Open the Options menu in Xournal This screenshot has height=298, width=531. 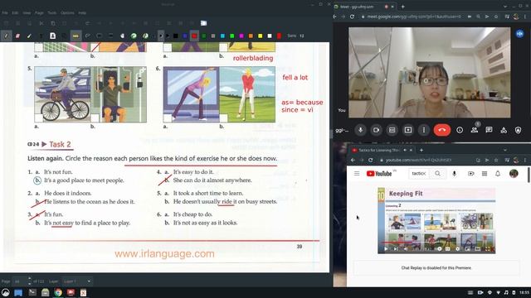(67, 13)
